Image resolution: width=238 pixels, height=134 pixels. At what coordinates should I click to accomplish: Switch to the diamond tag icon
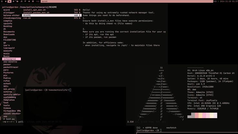[29, 1]
